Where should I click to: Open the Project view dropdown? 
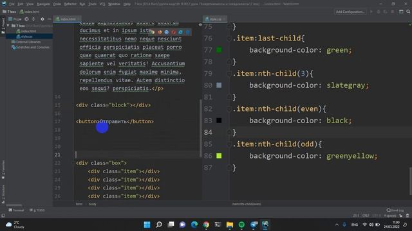15,19
